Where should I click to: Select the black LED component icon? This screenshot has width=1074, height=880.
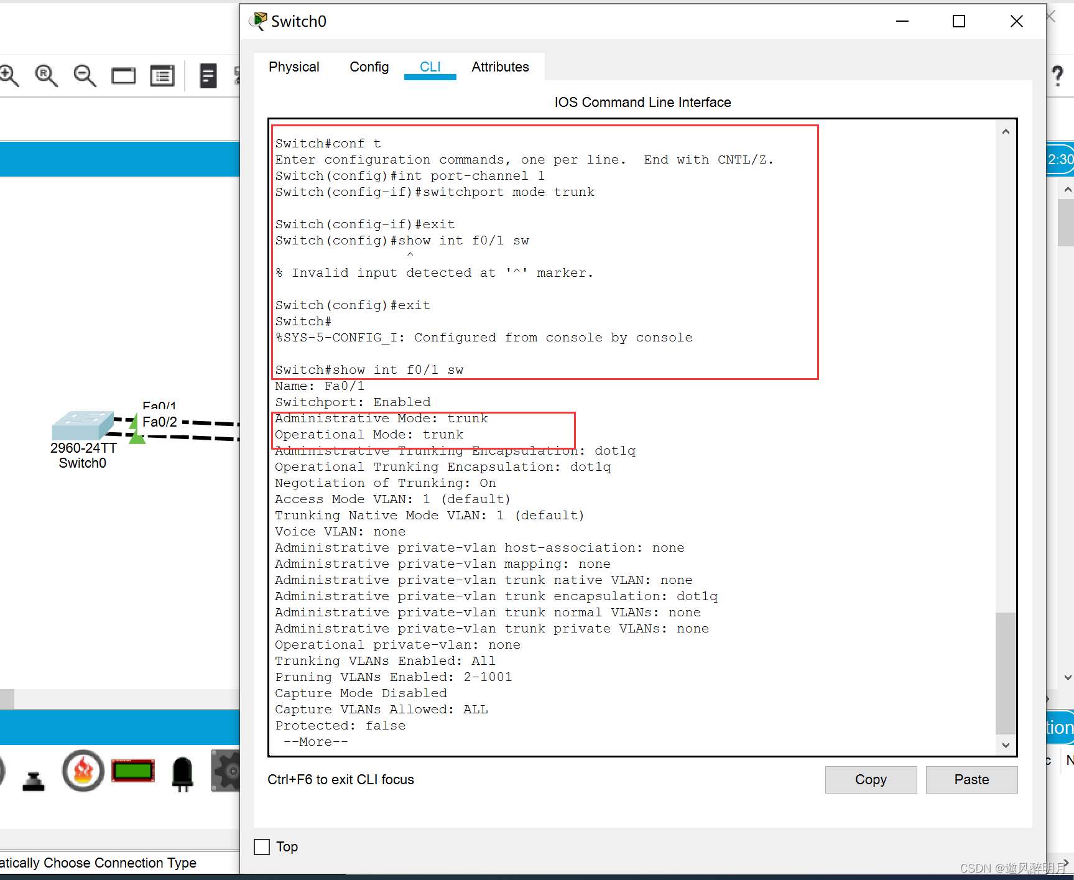click(182, 773)
